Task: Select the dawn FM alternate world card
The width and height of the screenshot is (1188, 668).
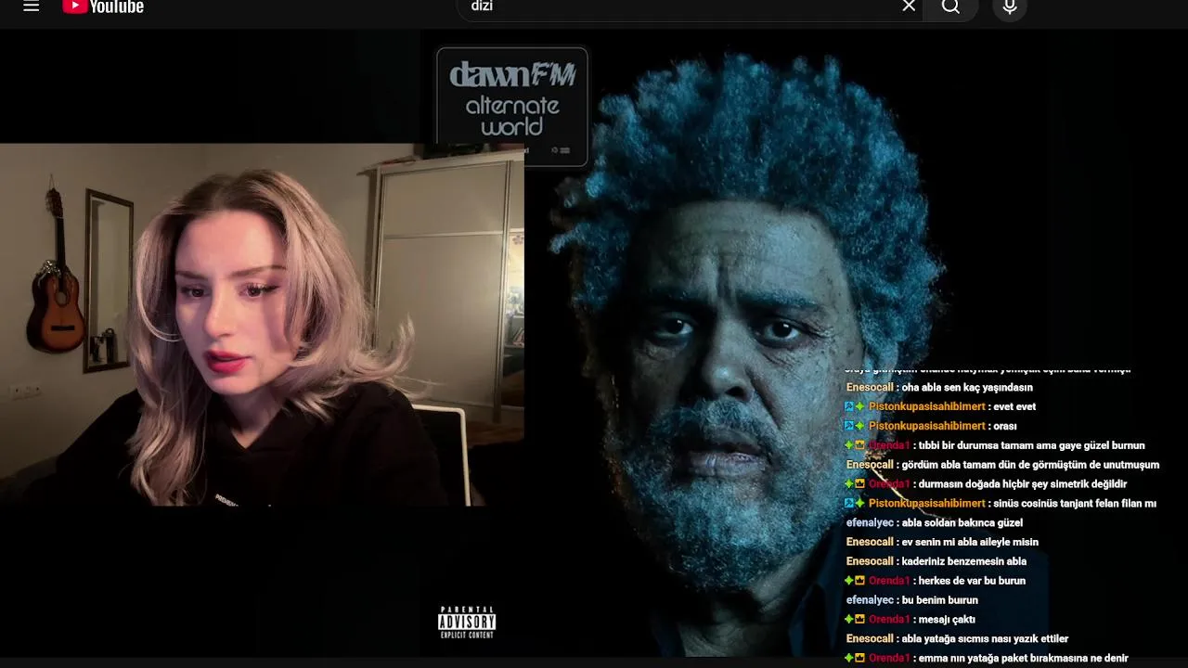Action: (512, 107)
